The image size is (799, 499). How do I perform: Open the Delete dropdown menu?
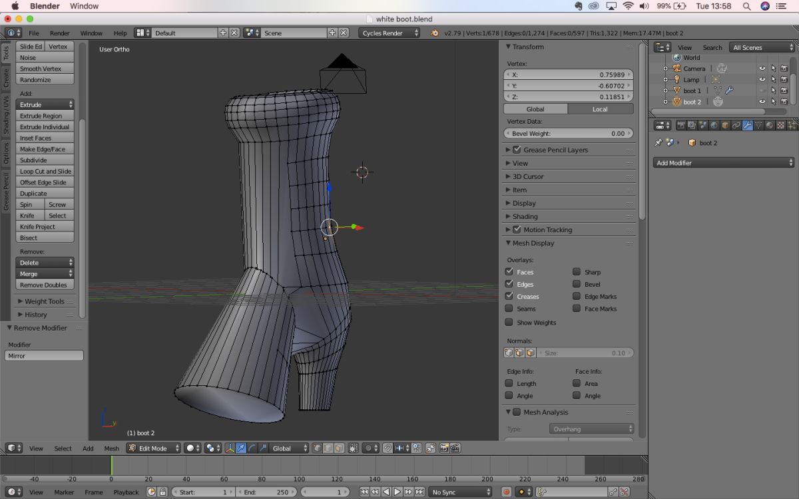pos(45,262)
